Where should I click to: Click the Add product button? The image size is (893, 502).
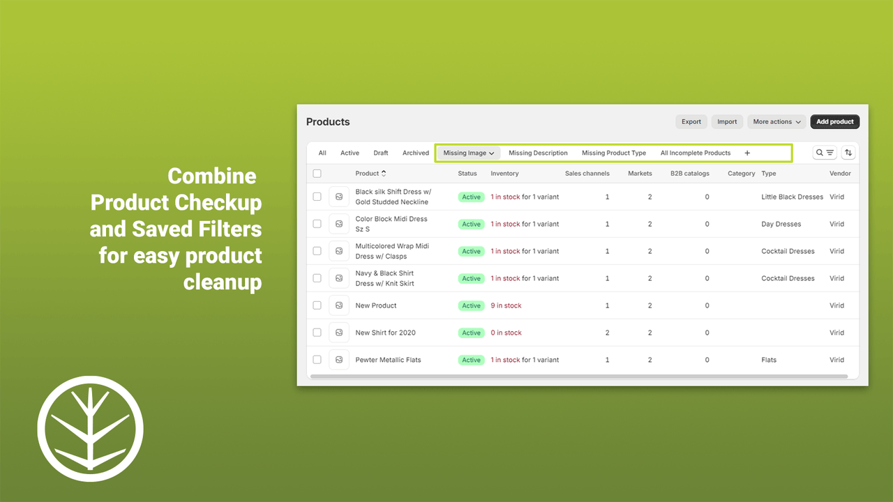pyautogui.click(x=834, y=121)
